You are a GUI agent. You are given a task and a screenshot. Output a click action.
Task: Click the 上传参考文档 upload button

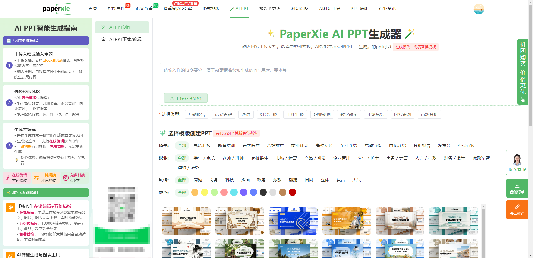[185, 98]
